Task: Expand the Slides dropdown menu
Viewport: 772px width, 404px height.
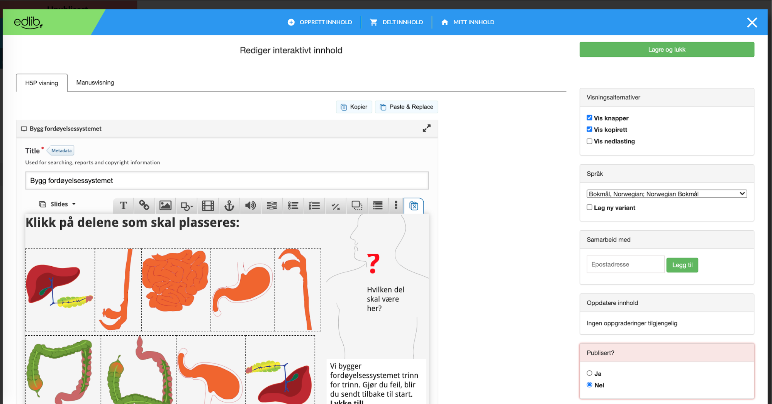Action: pyautogui.click(x=58, y=204)
